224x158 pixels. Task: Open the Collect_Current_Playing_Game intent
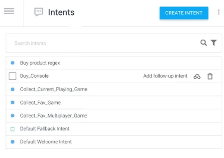(x=54, y=89)
